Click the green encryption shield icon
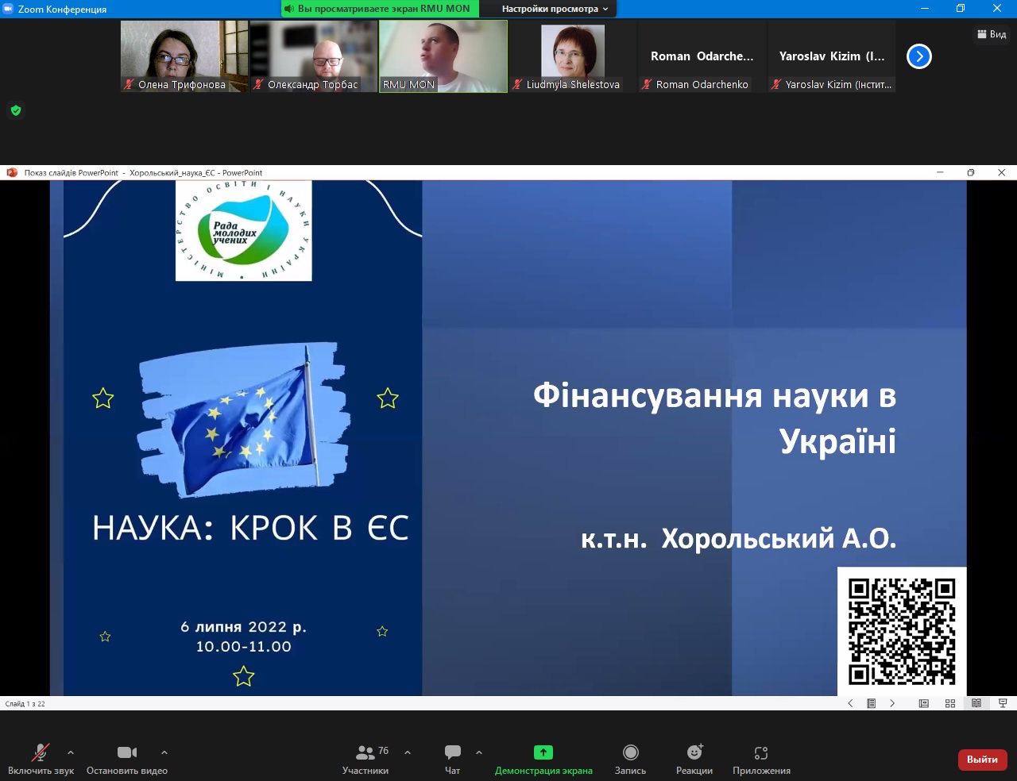 pos(16,110)
